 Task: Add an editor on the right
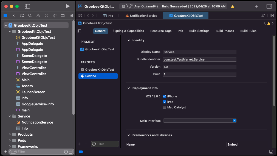click(x=272, y=16)
